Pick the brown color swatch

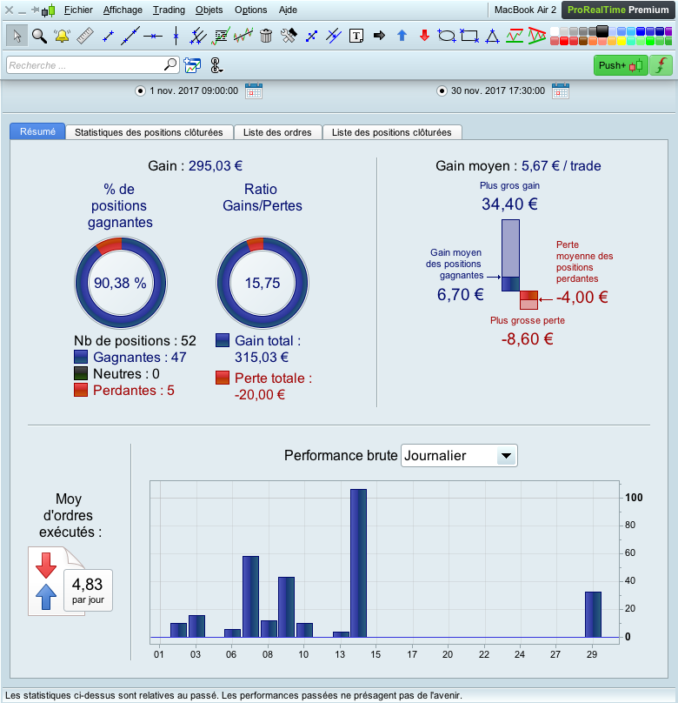[583, 41]
